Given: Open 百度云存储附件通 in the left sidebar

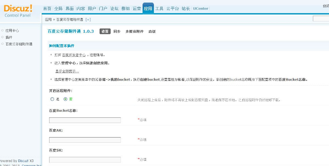Looking at the screenshot, I should pyautogui.click(x=19, y=44).
